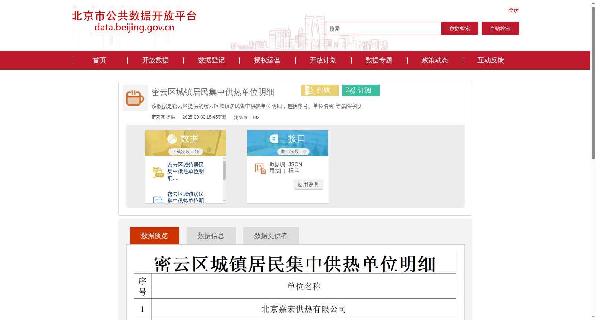Click the JSON格式 label
Viewport: 596px width, 320px height.
[x=295, y=167]
